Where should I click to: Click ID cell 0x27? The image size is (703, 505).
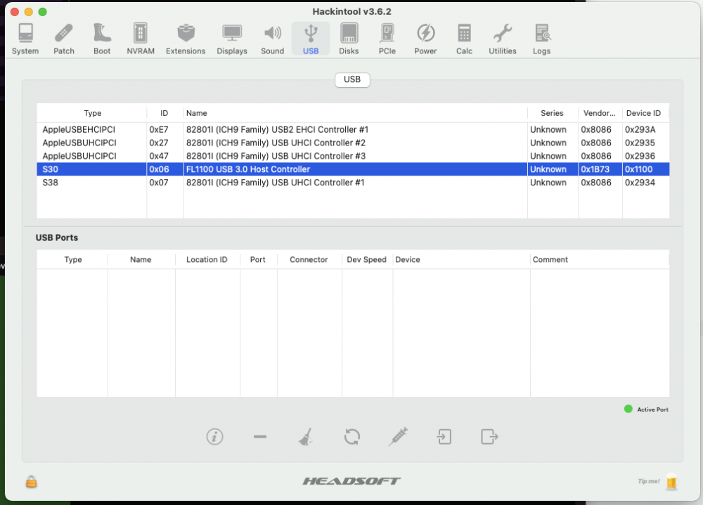159,143
